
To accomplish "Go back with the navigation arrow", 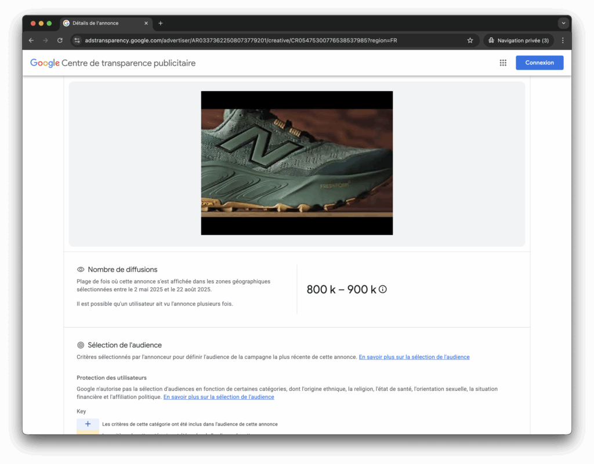I will (x=31, y=40).
